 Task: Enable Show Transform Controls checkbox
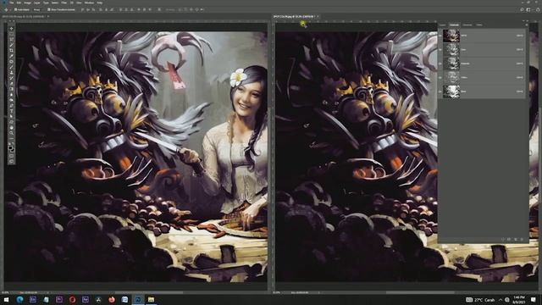coord(48,9)
